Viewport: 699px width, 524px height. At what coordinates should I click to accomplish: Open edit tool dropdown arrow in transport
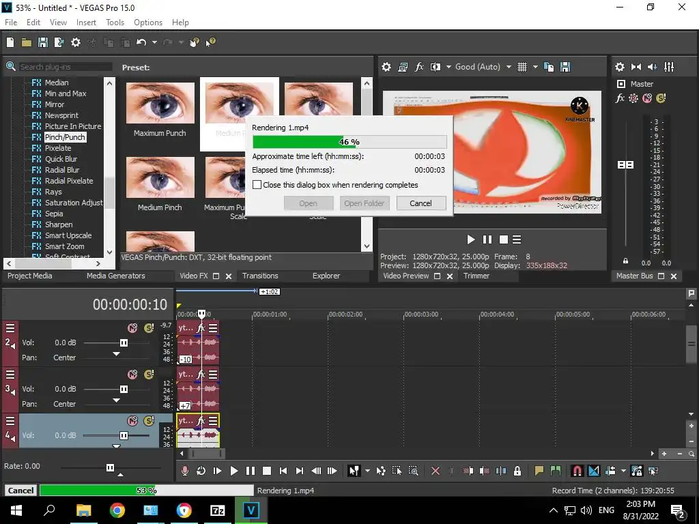click(367, 471)
